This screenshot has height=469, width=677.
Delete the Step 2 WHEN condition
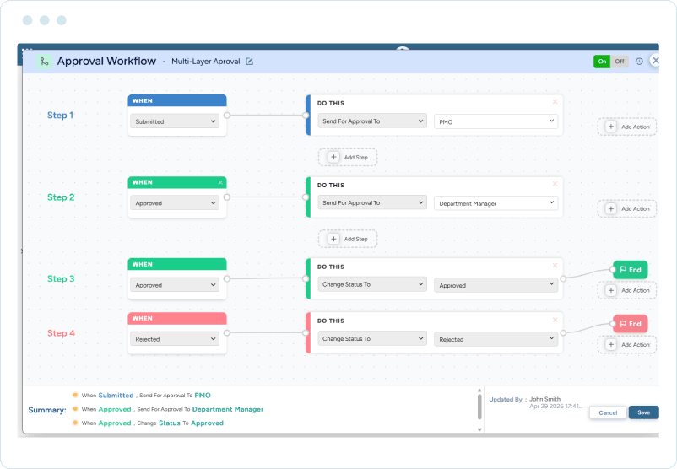coord(220,182)
